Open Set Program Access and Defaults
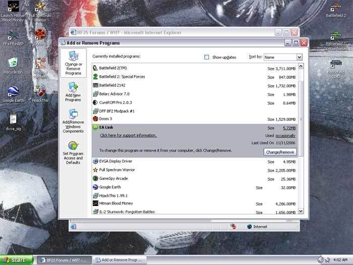Screen dimensions: 353x265 73,153
